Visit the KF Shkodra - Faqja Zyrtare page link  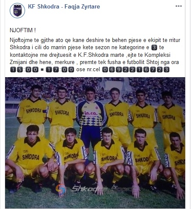tap(64, 6)
